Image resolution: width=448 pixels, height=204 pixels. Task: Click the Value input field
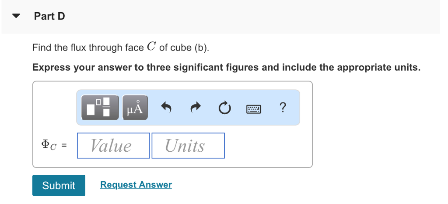pos(113,146)
